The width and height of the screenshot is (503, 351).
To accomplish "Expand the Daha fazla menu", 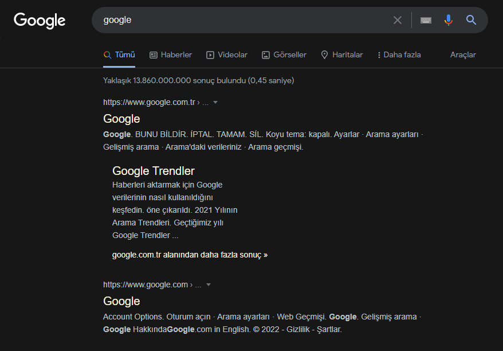I will [399, 55].
